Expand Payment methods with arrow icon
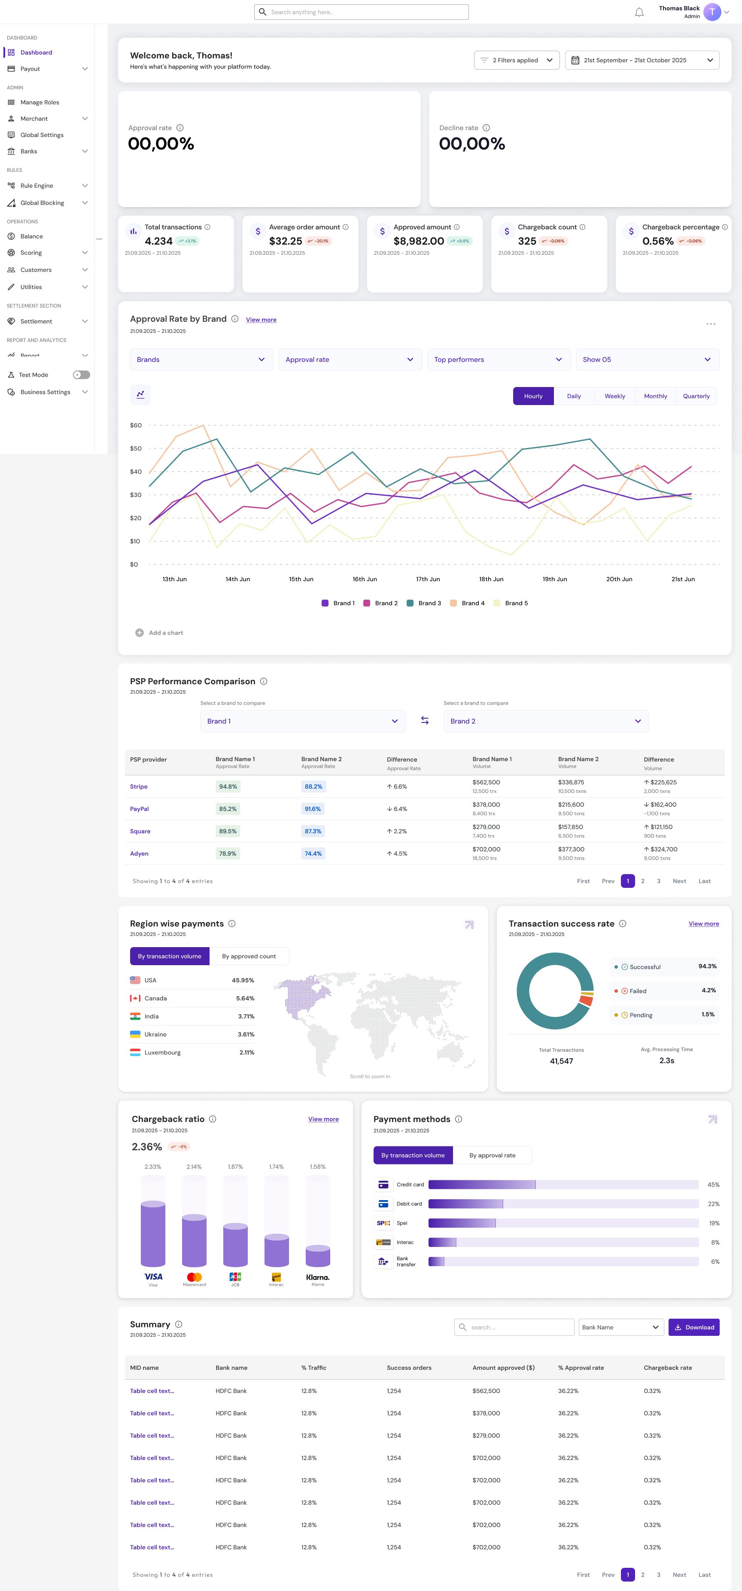The height and width of the screenshot is (1591, 742). pyautogui.click(x=712, y=1119)
